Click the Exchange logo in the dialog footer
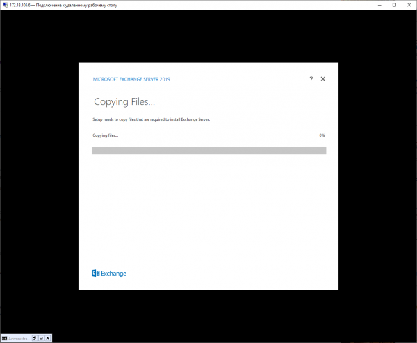 point(109,274)
